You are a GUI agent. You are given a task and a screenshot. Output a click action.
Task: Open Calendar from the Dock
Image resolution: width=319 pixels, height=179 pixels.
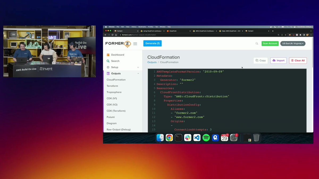pos(225,138)
